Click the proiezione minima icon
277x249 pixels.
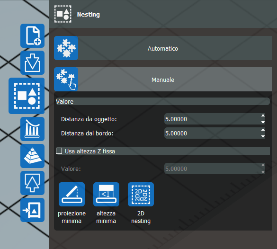[71, 194]
